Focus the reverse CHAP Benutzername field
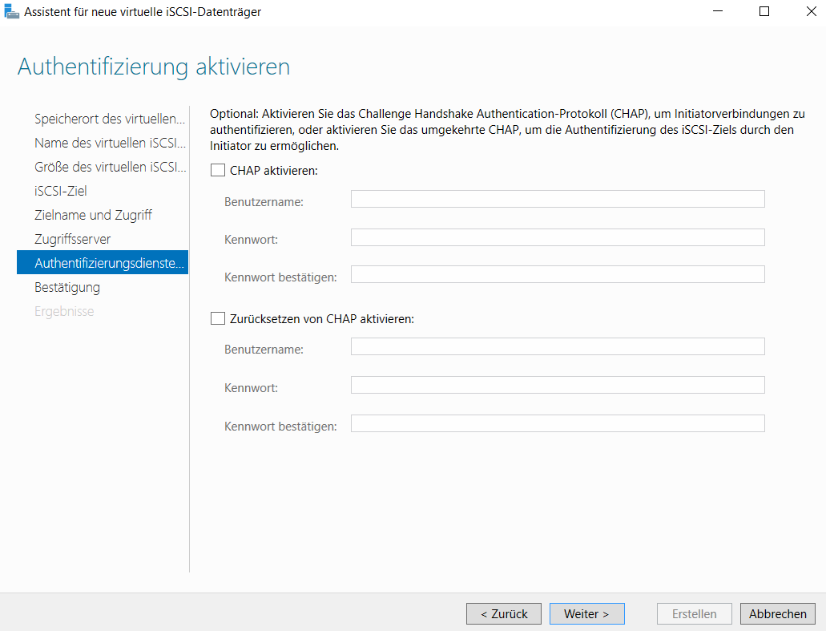 pos(557,346)
